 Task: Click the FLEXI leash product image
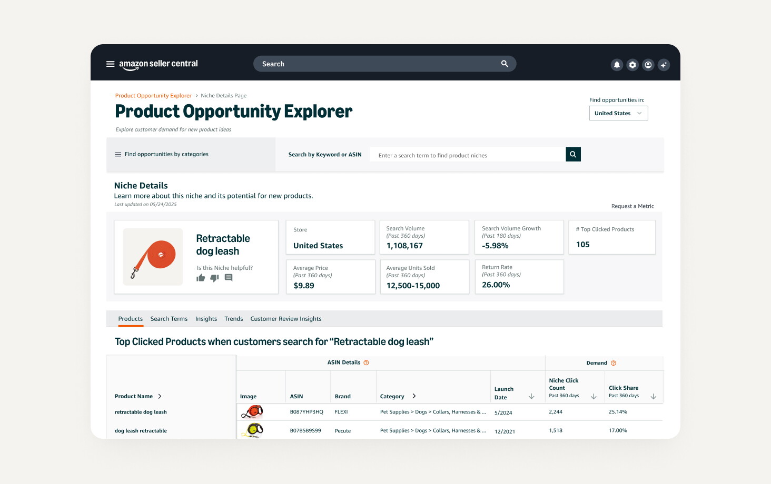point(252,412)
